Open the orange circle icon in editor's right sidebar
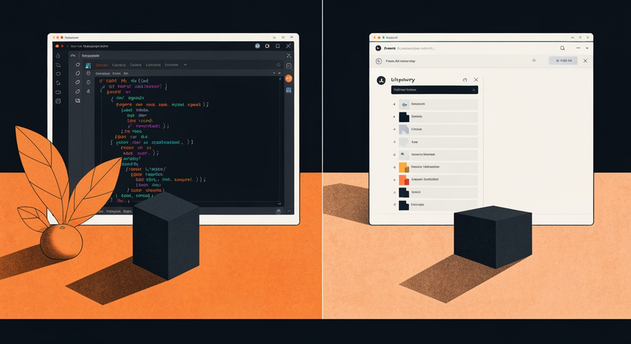 click(x=288, y=78)
